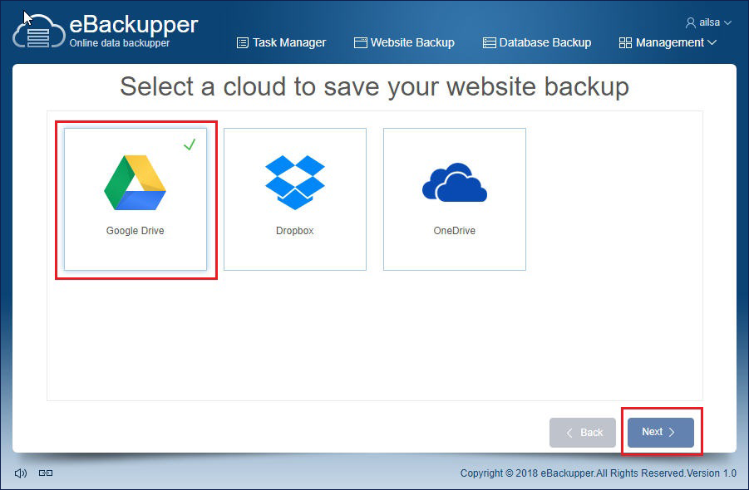Open the Task Manager menu
Image resolution: width=749 pixels, height=490 pixels.
[x=281, y=42]
